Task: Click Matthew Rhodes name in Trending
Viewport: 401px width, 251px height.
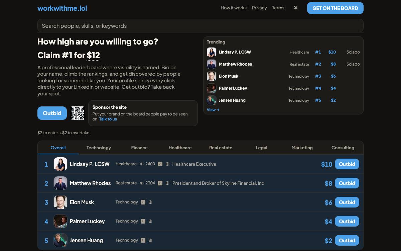Action: [235, 64]
